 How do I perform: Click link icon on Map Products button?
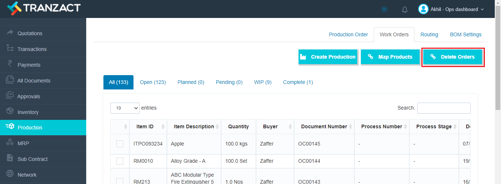pyautogui.click(x=370, y=57)
